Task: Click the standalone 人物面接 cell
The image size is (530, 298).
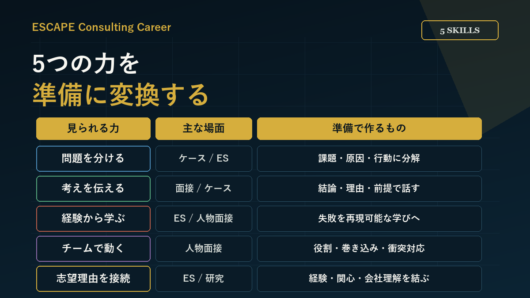Action: [x=204, y=249]
